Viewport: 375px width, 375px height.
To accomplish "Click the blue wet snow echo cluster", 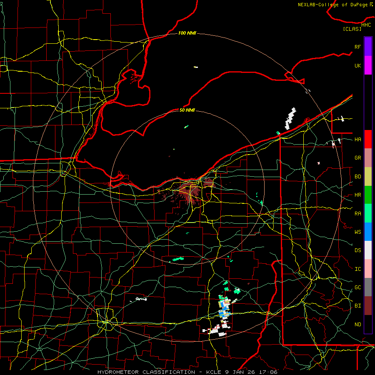I will point(224,308).
